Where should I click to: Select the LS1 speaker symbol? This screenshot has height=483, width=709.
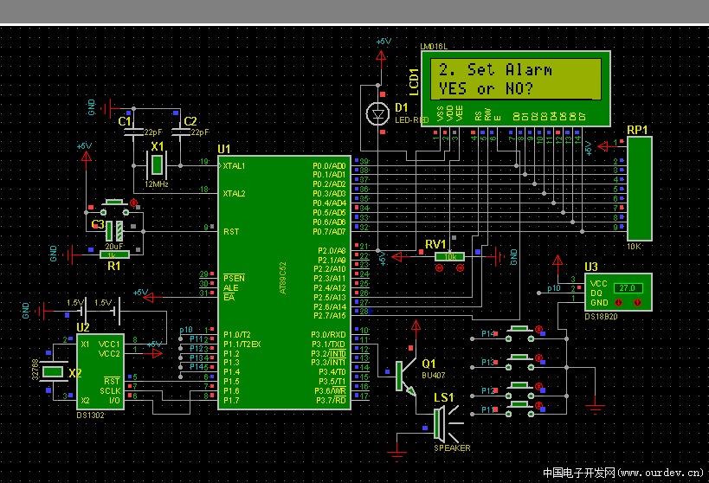pyautogui.click(x=448, y=424)
